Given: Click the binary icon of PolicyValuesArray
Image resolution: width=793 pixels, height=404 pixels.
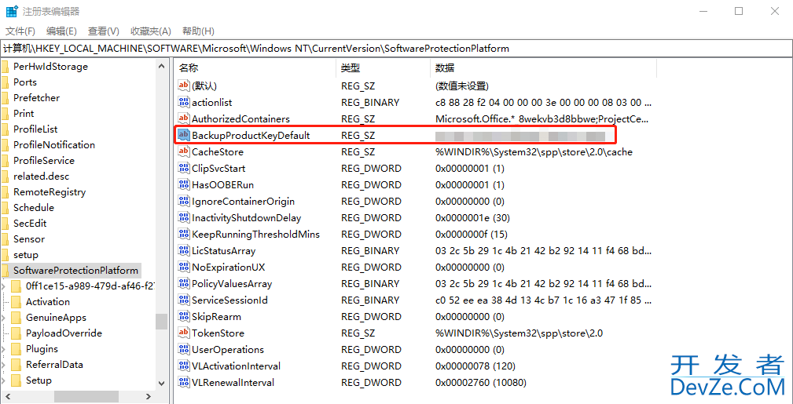Looking at the screenshot, I should 184,284.
